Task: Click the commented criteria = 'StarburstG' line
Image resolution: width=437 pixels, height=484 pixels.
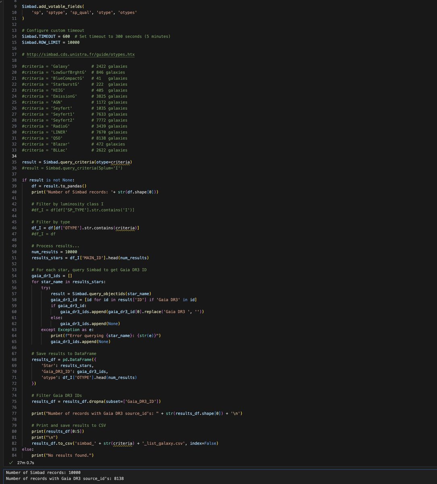Action: click(75, 84)
